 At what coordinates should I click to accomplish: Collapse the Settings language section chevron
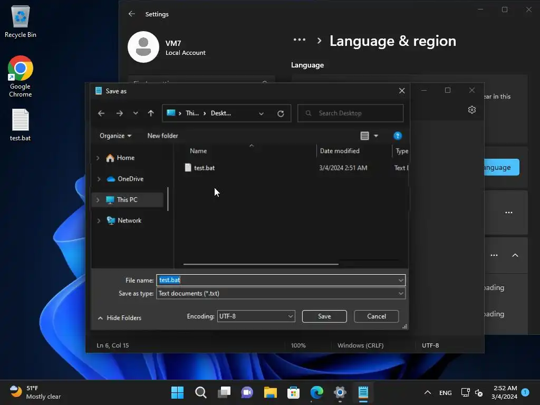click(x=515, y=255)
